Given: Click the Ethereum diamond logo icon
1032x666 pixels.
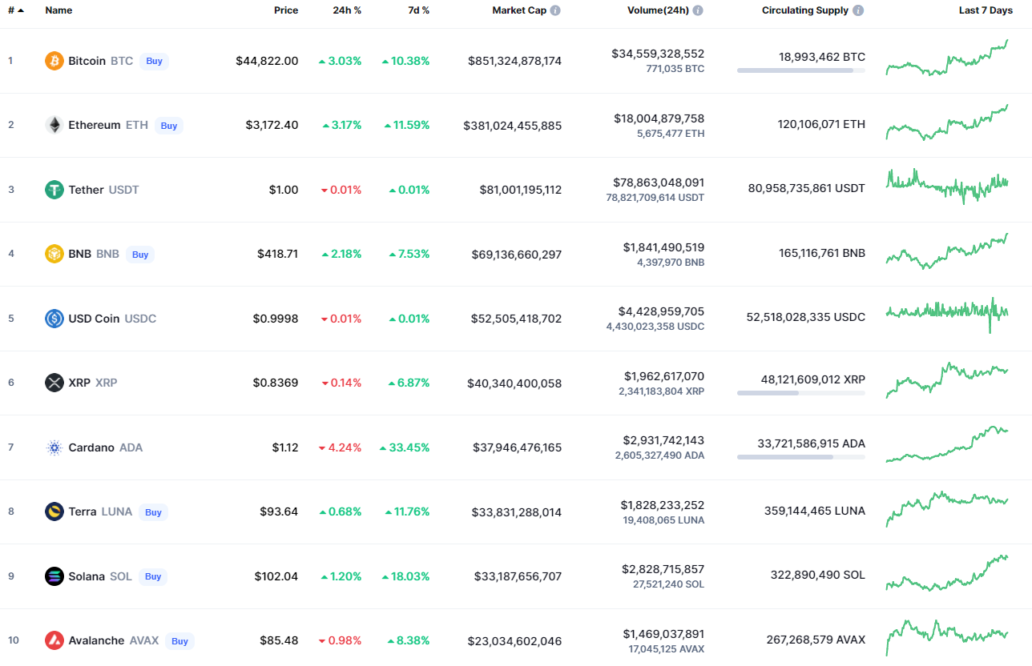Looking at the screenshot, I should tap(54, 125).
